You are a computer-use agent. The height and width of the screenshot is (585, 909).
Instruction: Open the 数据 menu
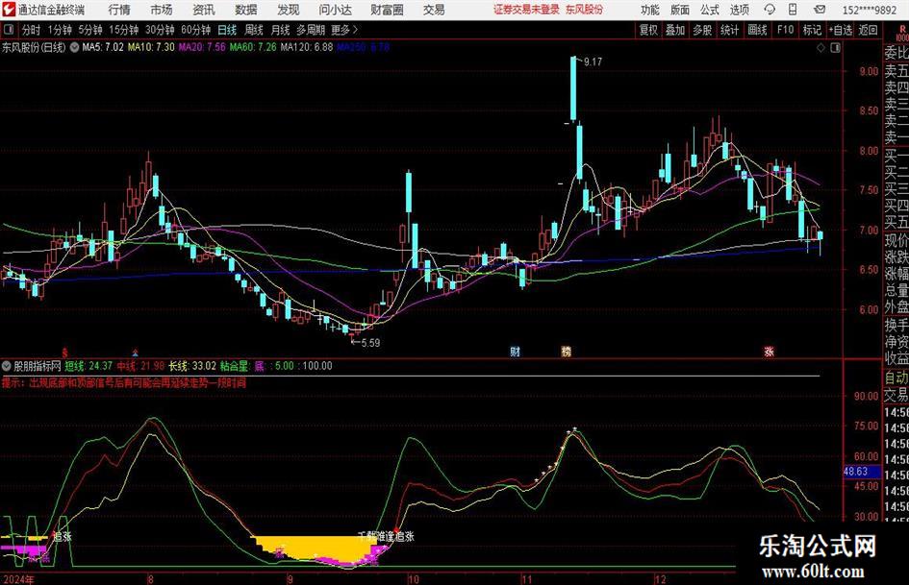click(x=246, y=10)
